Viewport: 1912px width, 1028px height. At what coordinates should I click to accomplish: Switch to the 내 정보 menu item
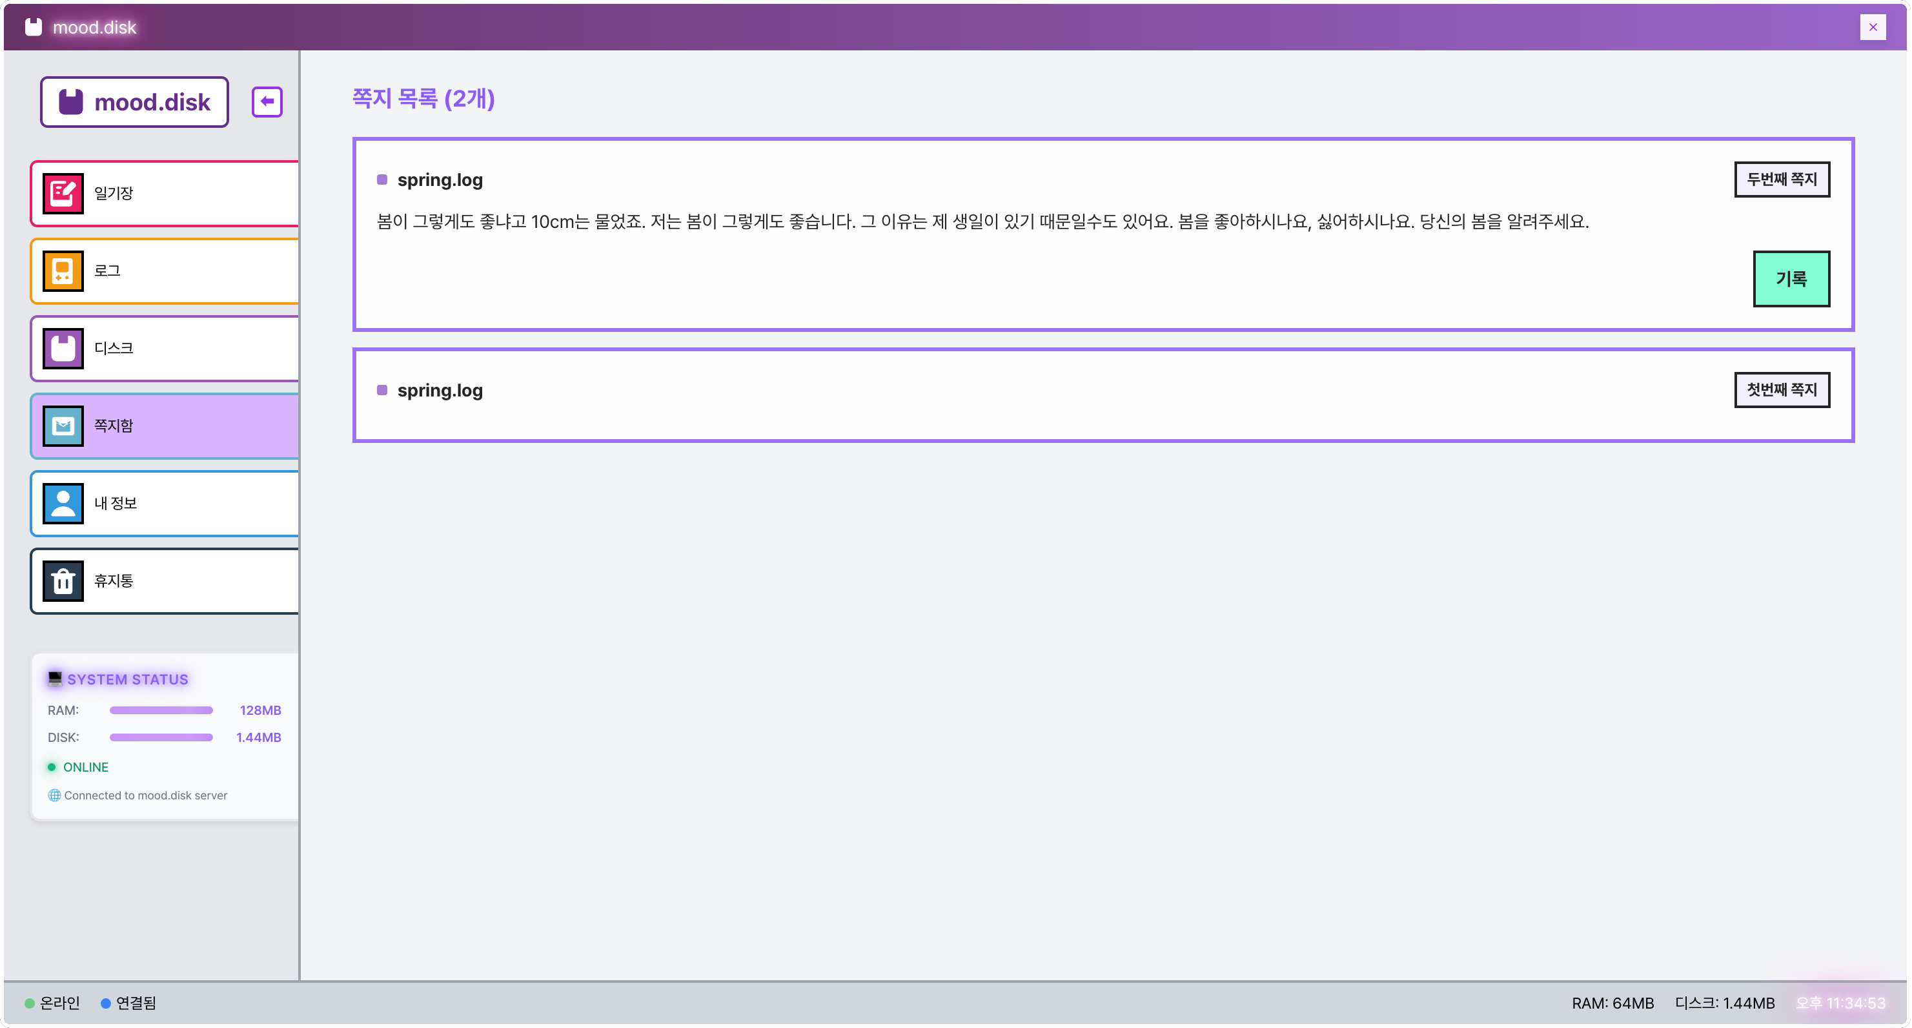pyautogui.click(x=165, y=503)
